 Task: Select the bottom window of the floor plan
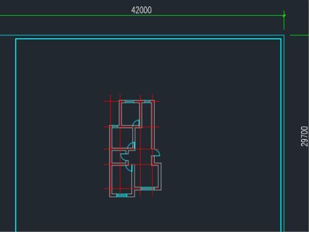click(x=122, y=195)
